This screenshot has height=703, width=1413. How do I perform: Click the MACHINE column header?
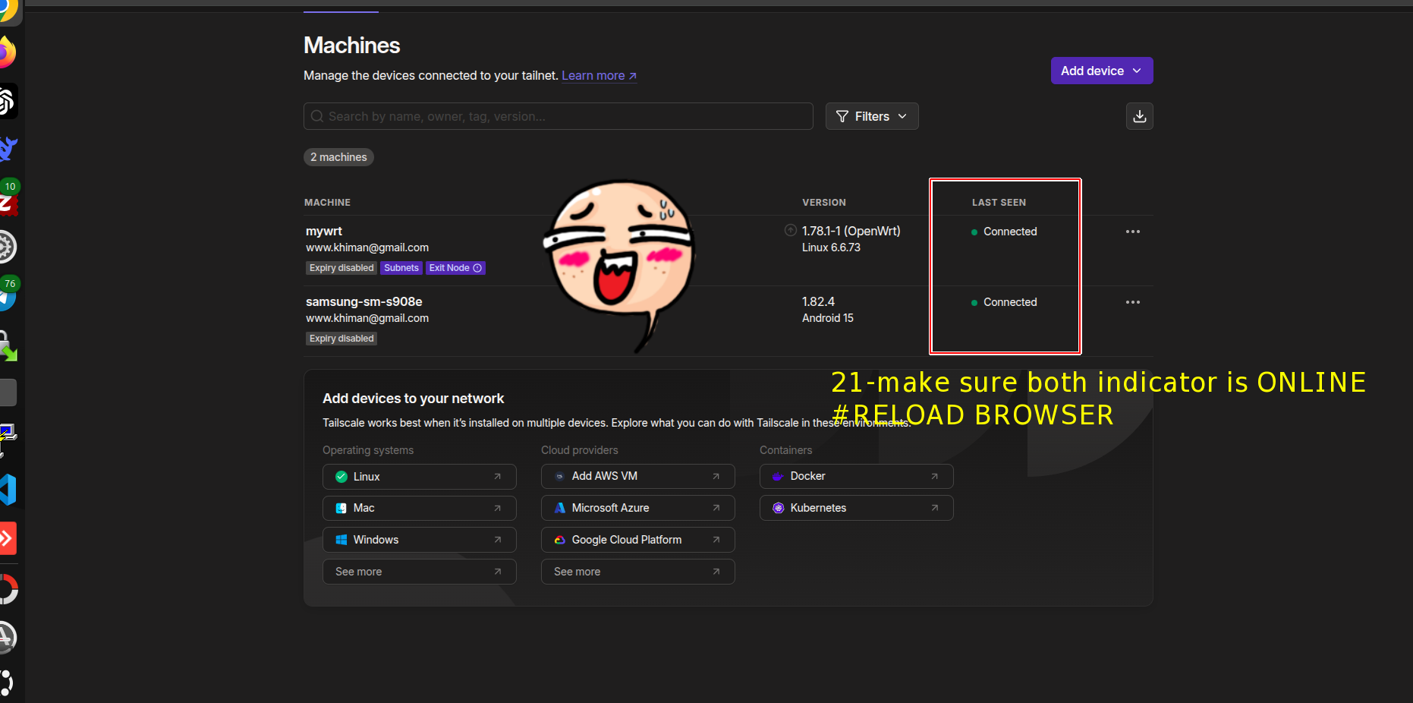pyautogui.click(x=327, y=203)
